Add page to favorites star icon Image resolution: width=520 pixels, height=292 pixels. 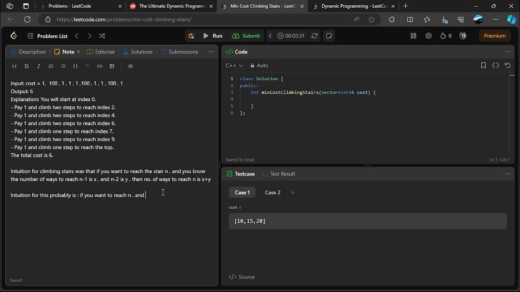tap(371, 19)
